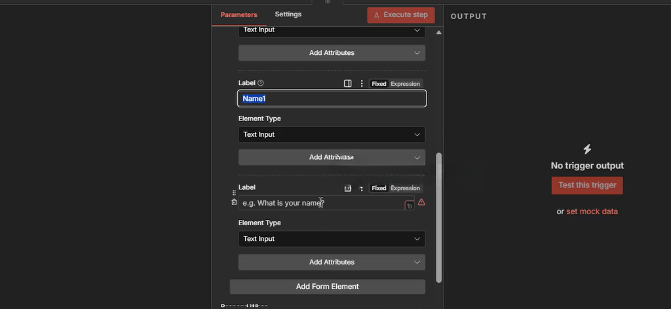Expand Add Attributes below Name1 element
The height and width of the screenshot is (309, 671).
pos(332,157)
